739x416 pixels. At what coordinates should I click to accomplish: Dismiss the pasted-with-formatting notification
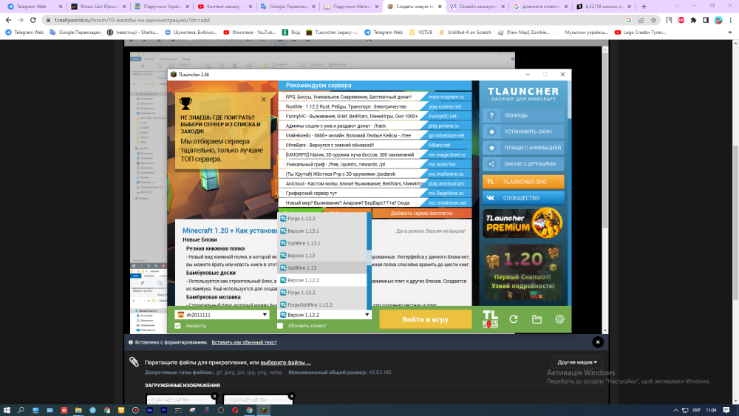[x=598, y=342]
